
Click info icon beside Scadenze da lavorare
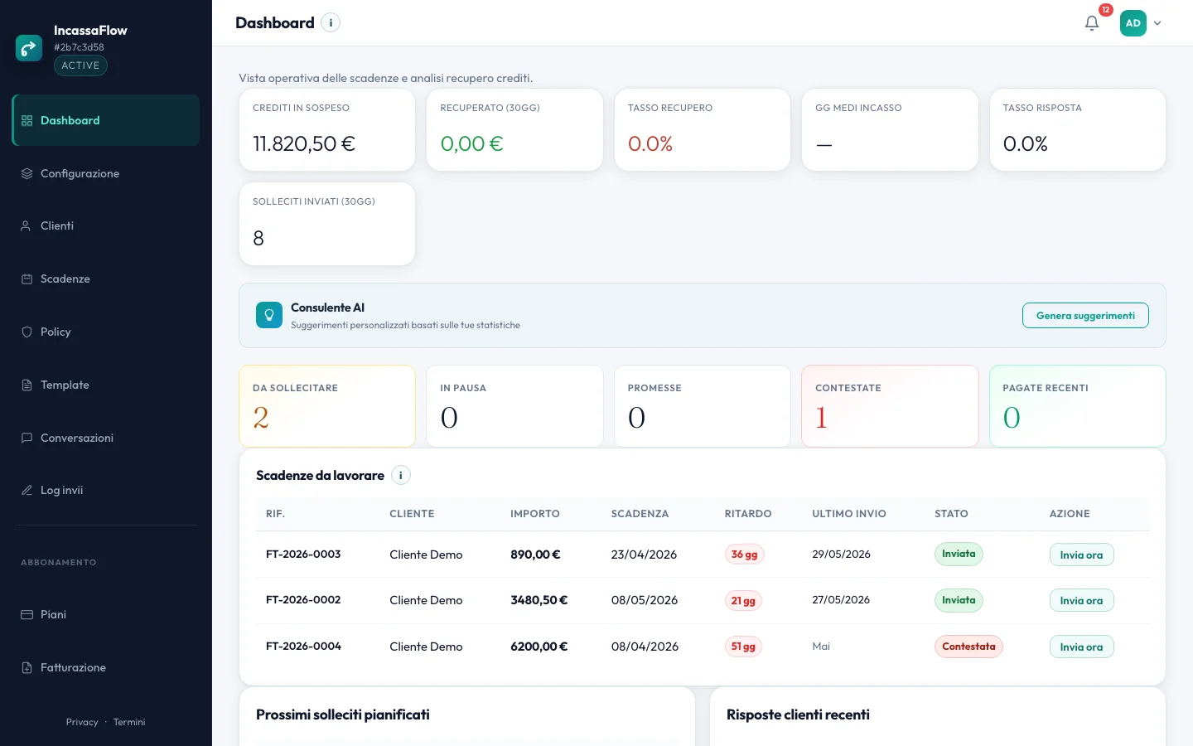pyautogui.click(x=401, y=476)
